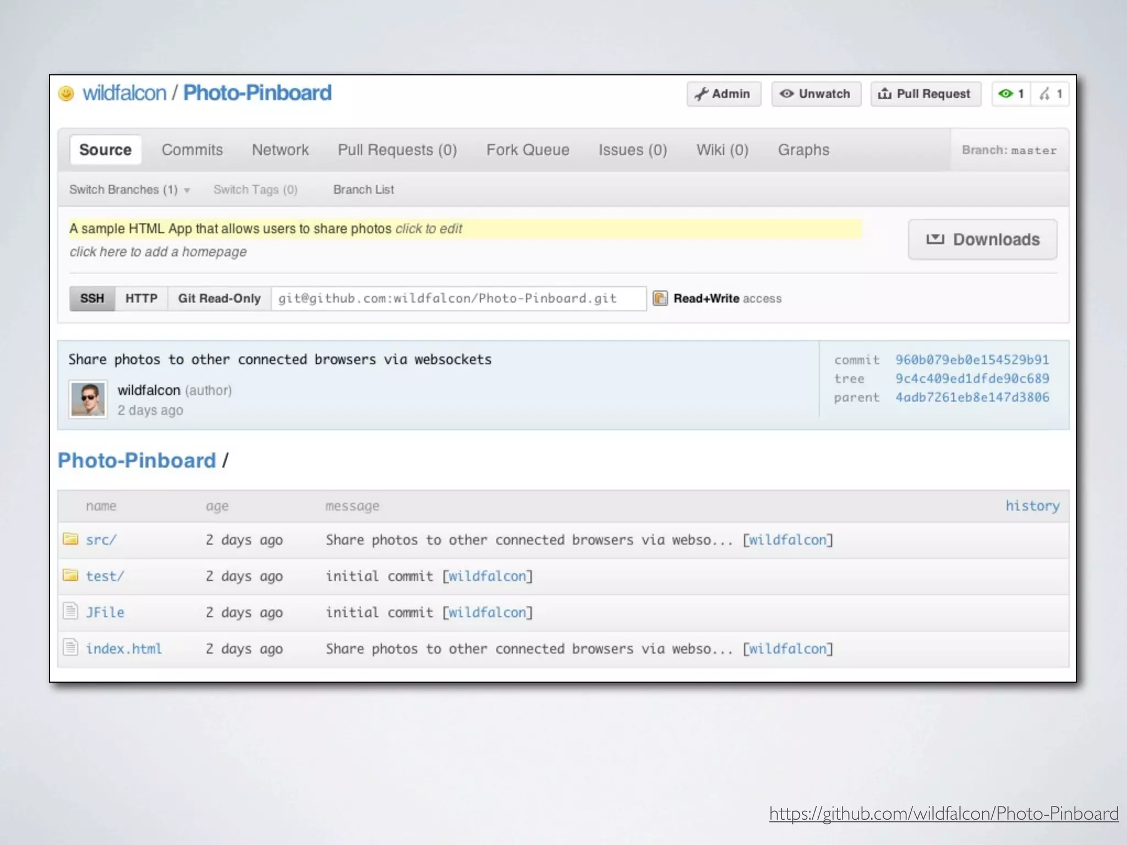Click the green eye watchers count

1011,94
